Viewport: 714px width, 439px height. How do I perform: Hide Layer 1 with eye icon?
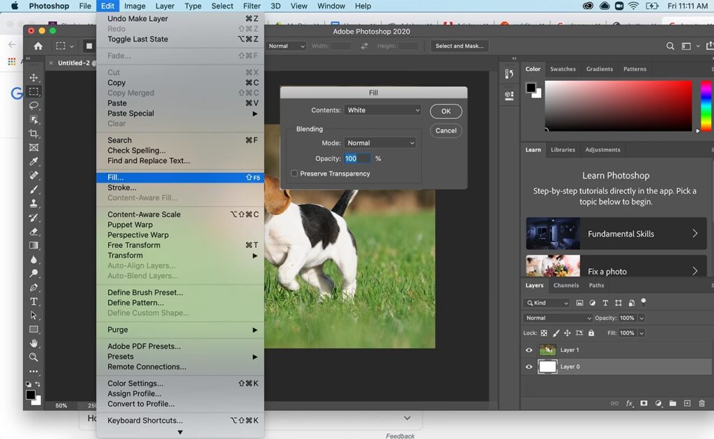(x=529, y=351)
